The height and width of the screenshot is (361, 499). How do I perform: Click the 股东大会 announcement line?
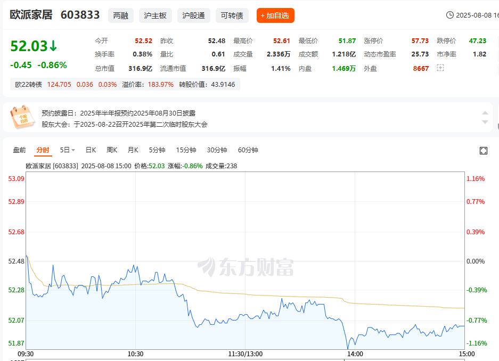click(125, 125)
